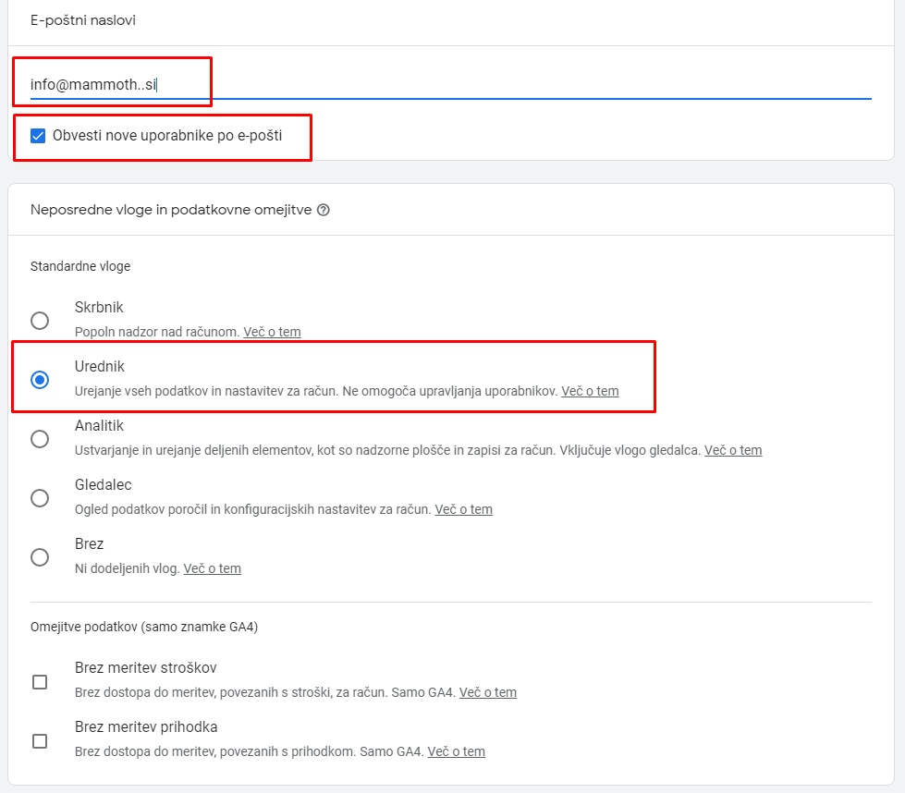Select the Urednik role radio button
This screenshot has height=793, width=905.
(40, 380)
